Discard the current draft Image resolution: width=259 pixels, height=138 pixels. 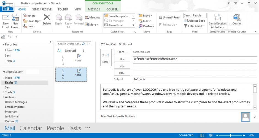click(125, 44)
